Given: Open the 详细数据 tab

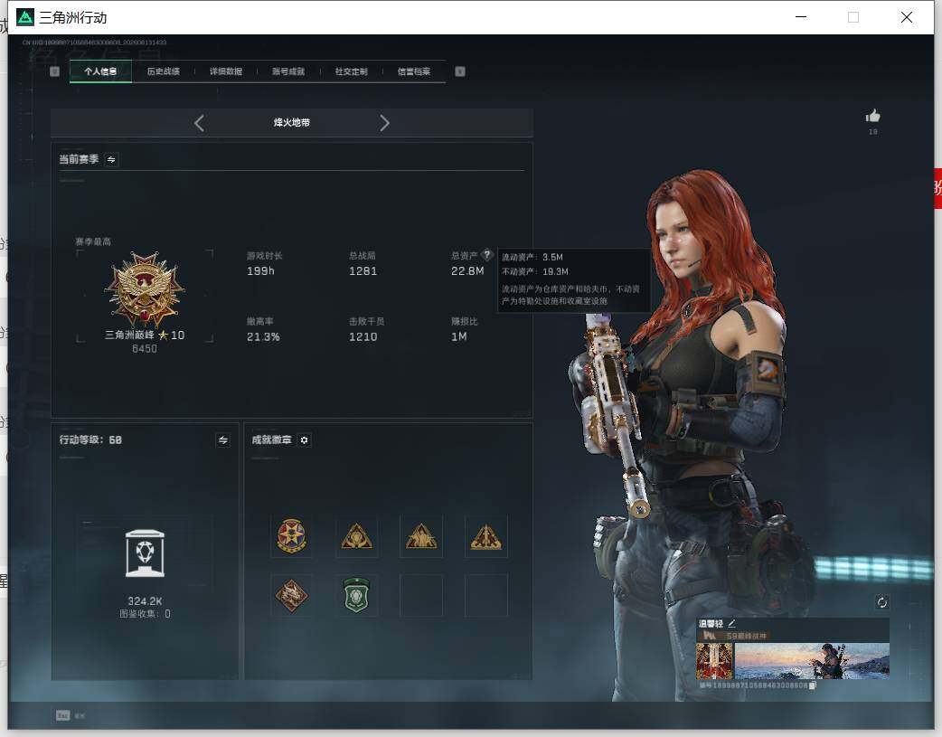Looking at the screenshot, I should (x=226, y=71).
